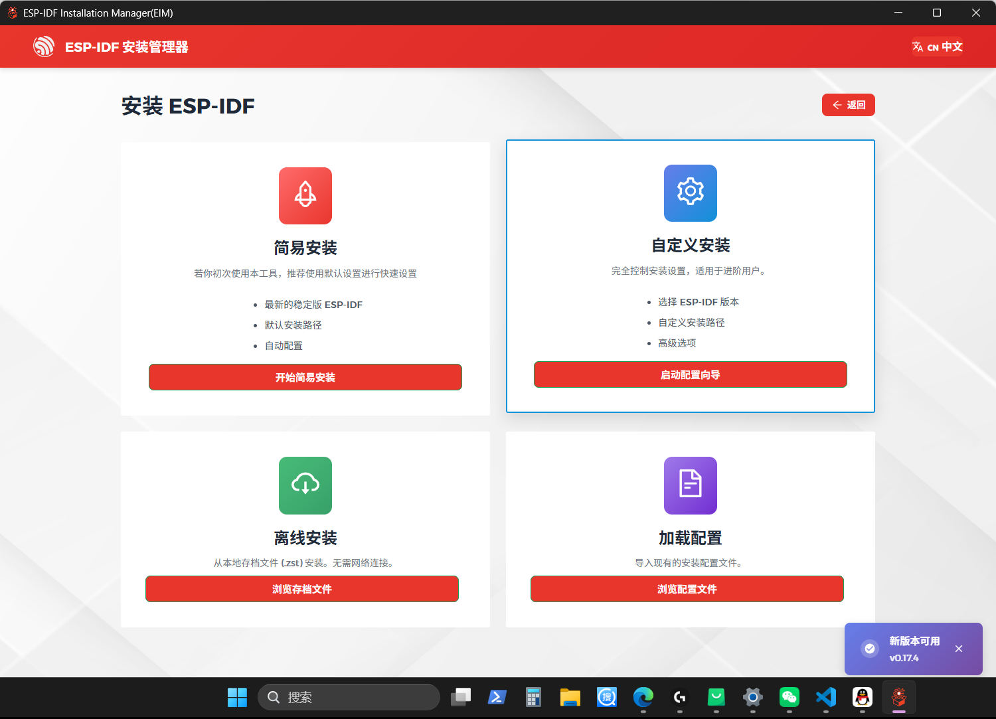The image size is (996, 719).
Task: Open WeChat from the taskbar
Action: tap(789, 697)
